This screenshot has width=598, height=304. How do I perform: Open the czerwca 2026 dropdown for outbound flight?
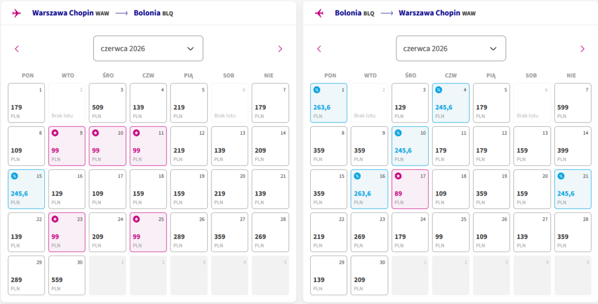(148, 48)
